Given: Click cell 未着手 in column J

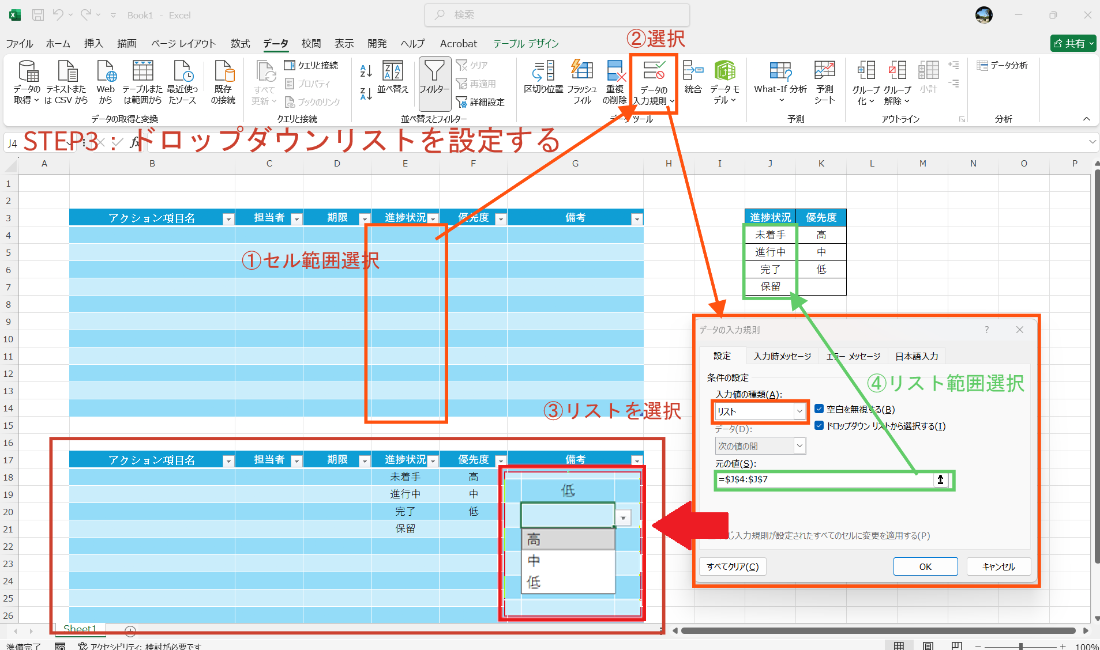Looking at the screenshot, I should (770, 235).
